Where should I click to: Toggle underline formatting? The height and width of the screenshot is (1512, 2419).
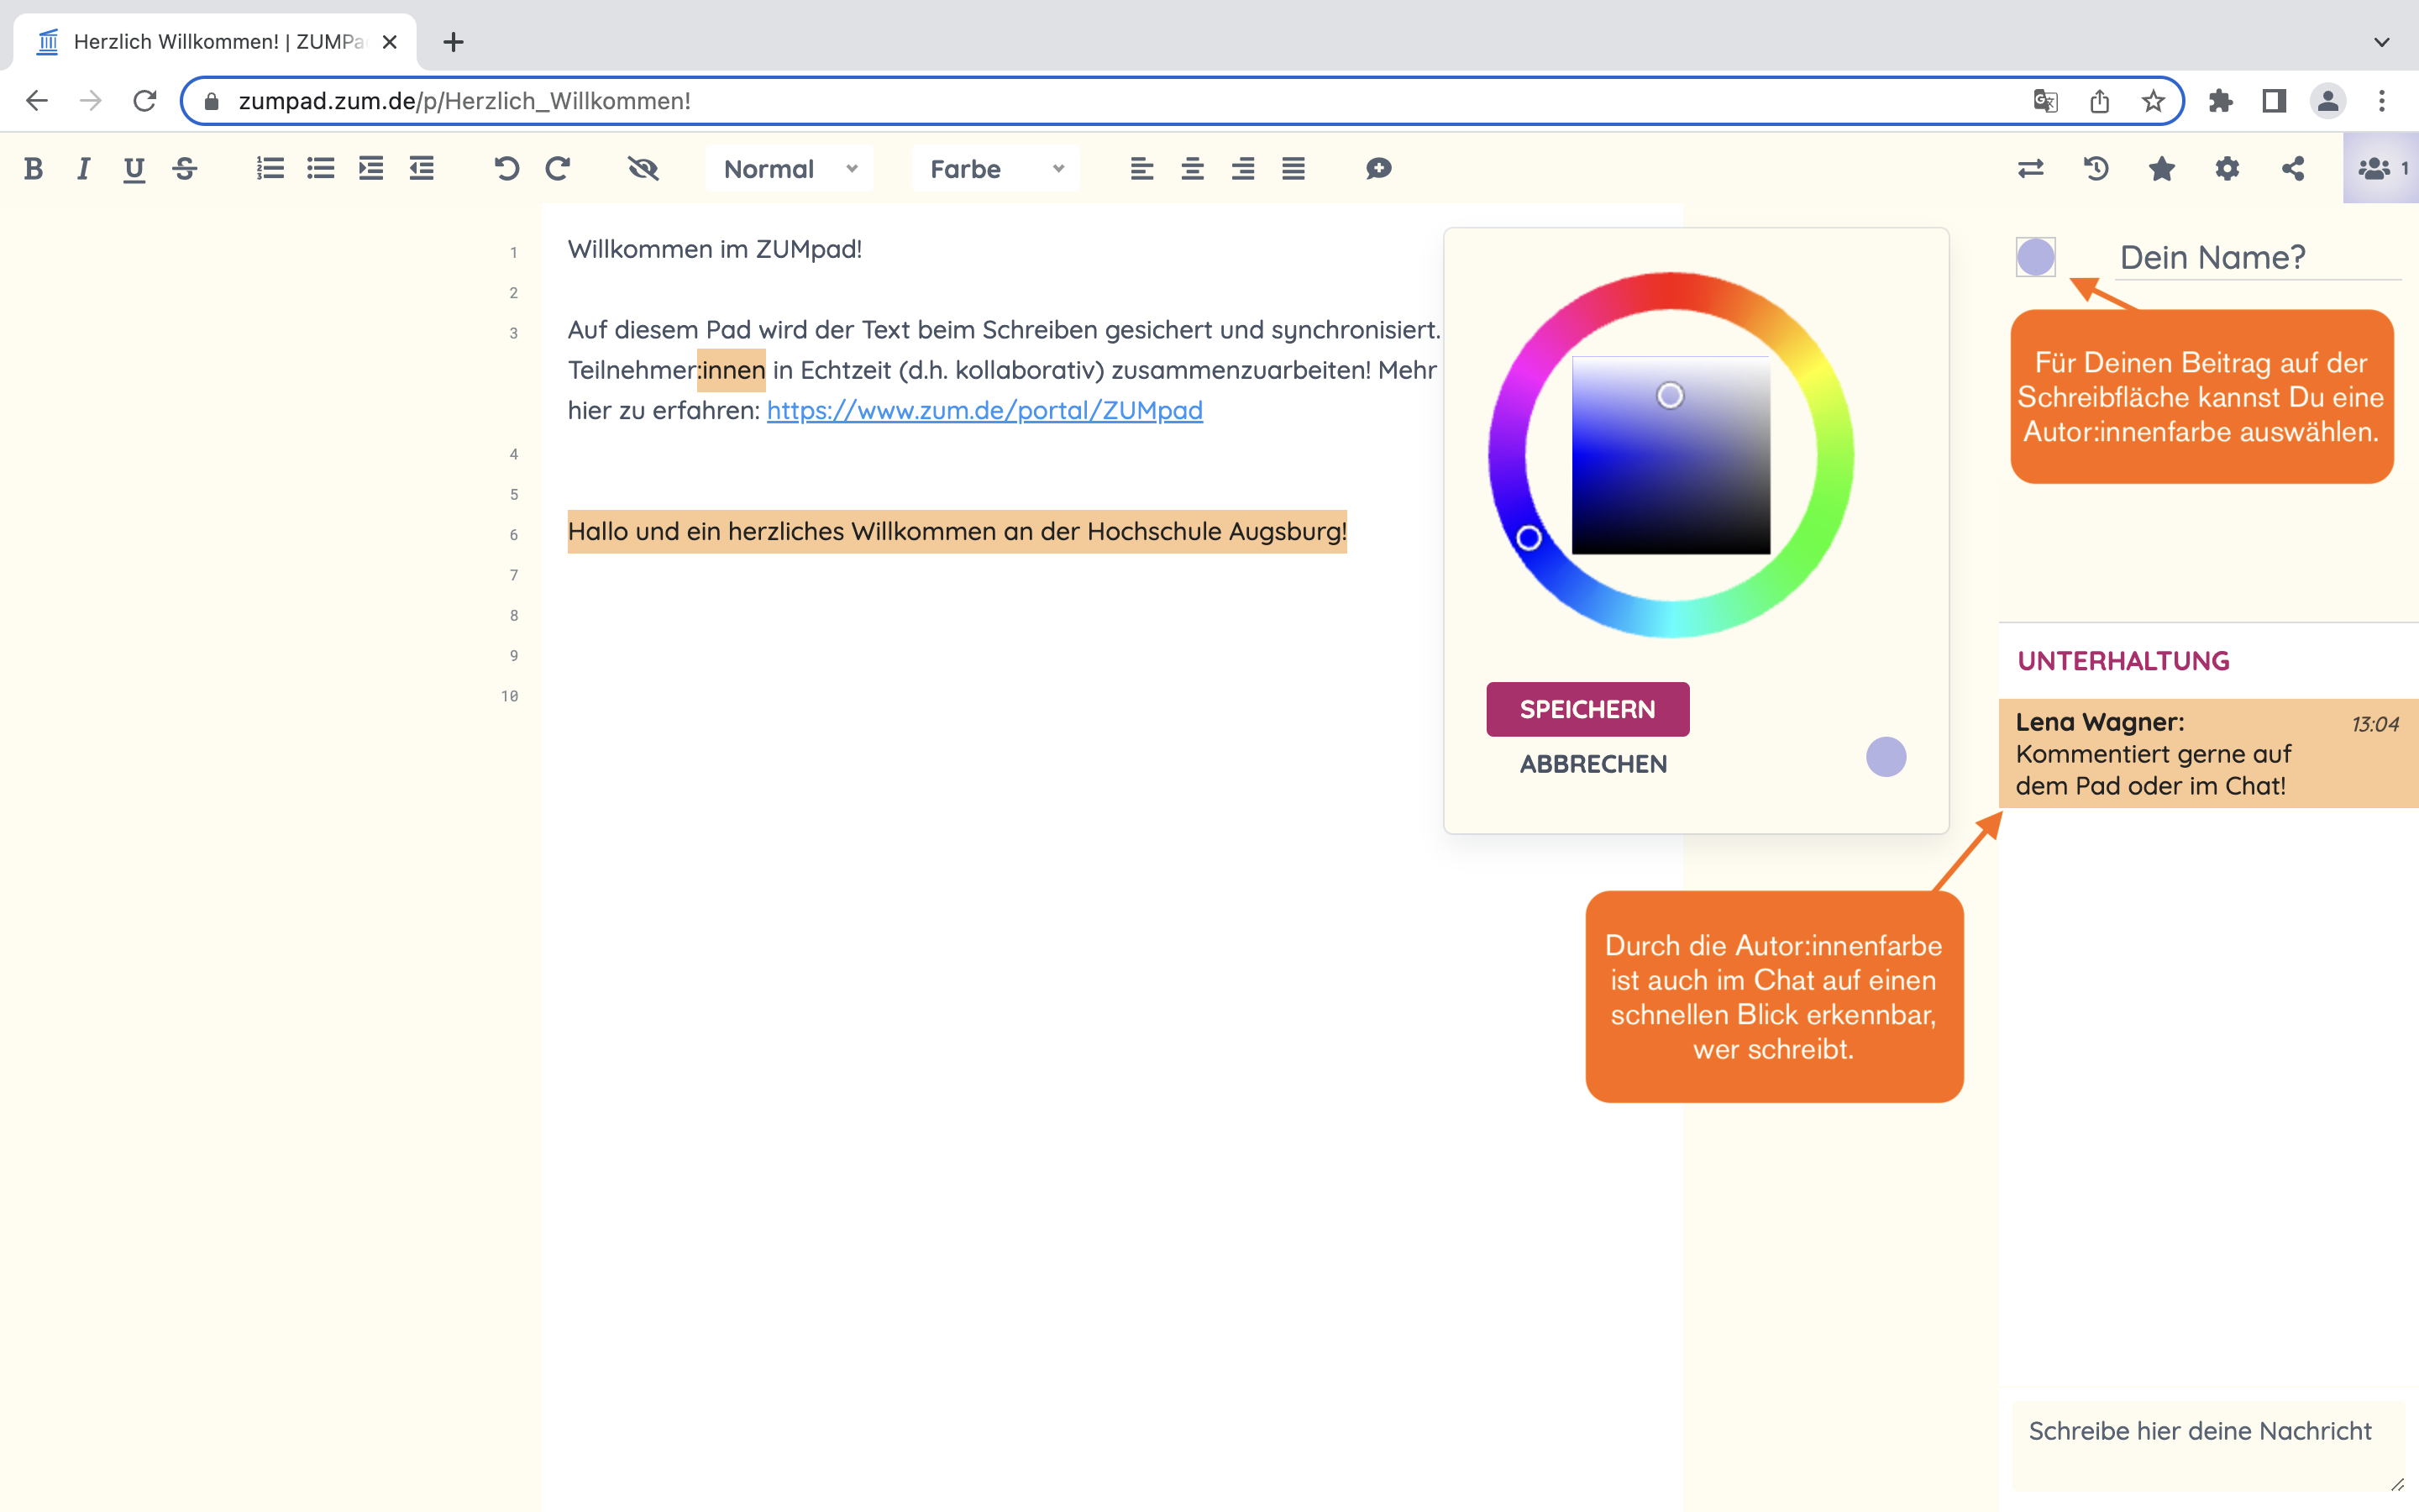click(x=134, y=169)
